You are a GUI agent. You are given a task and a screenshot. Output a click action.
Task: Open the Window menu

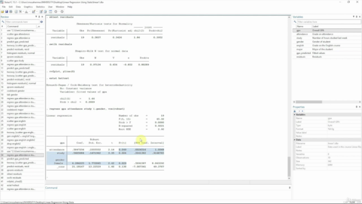point(60,7)
